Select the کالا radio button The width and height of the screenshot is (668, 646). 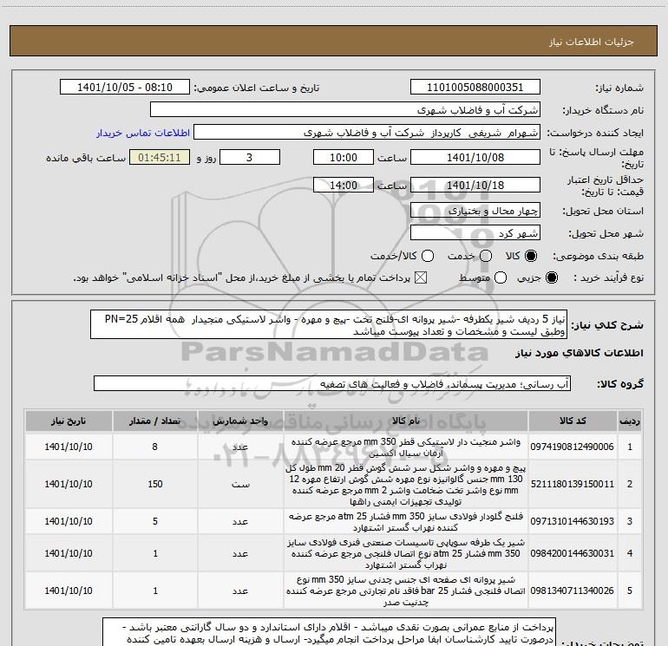[531, 256]
